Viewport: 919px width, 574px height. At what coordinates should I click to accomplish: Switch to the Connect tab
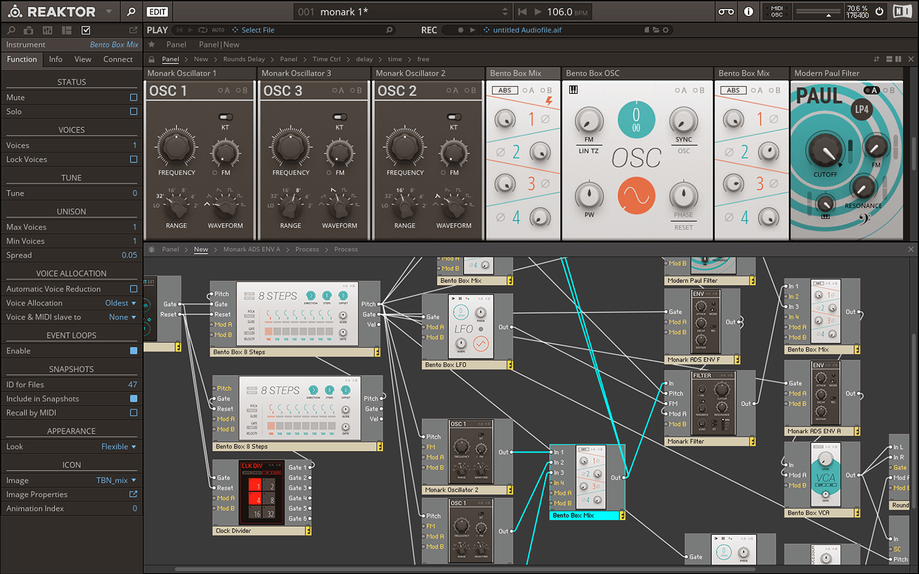pos(118,59)
